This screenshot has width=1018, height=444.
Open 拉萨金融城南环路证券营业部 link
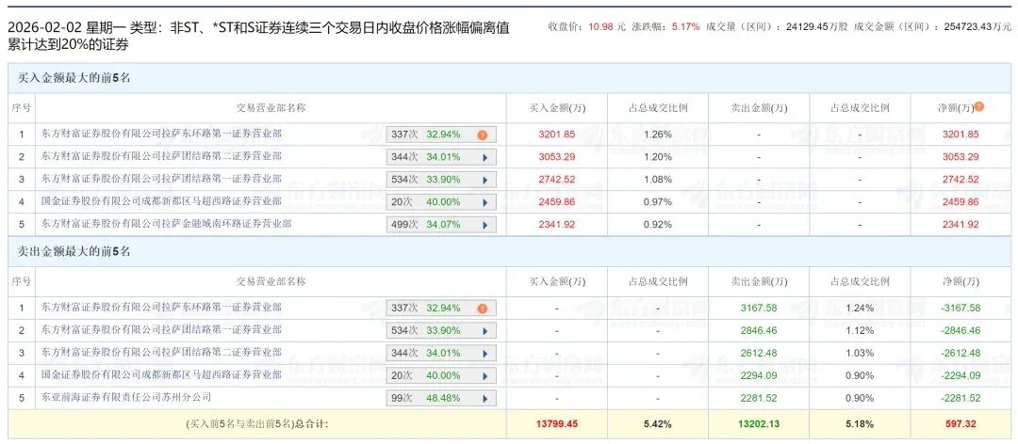coord(167,224)
